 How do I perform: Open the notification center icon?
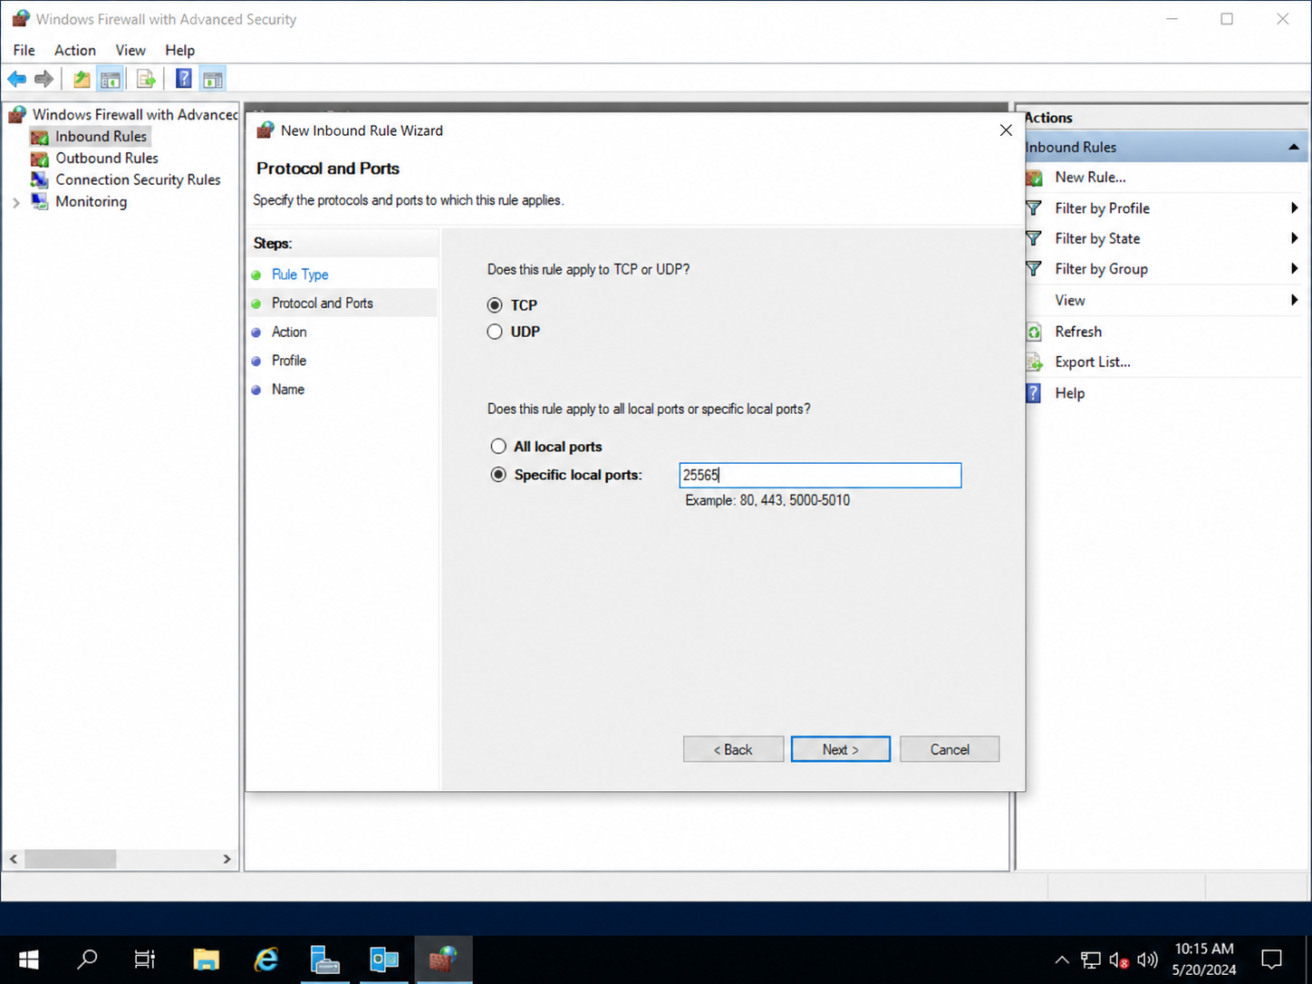[x=1272, y=960]
